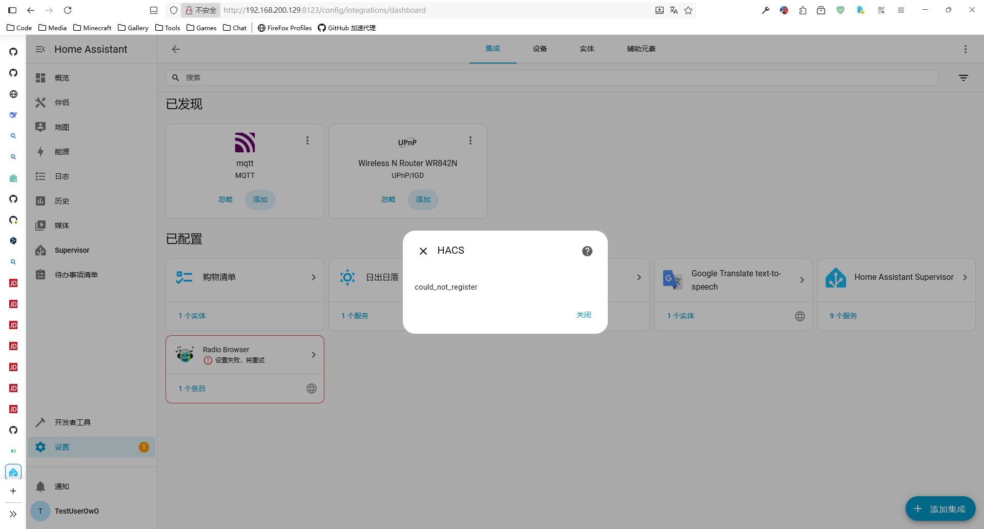Screen dimensions: 984x529
Task: Switch to the 集成 tab
Action: pos(493,49)
